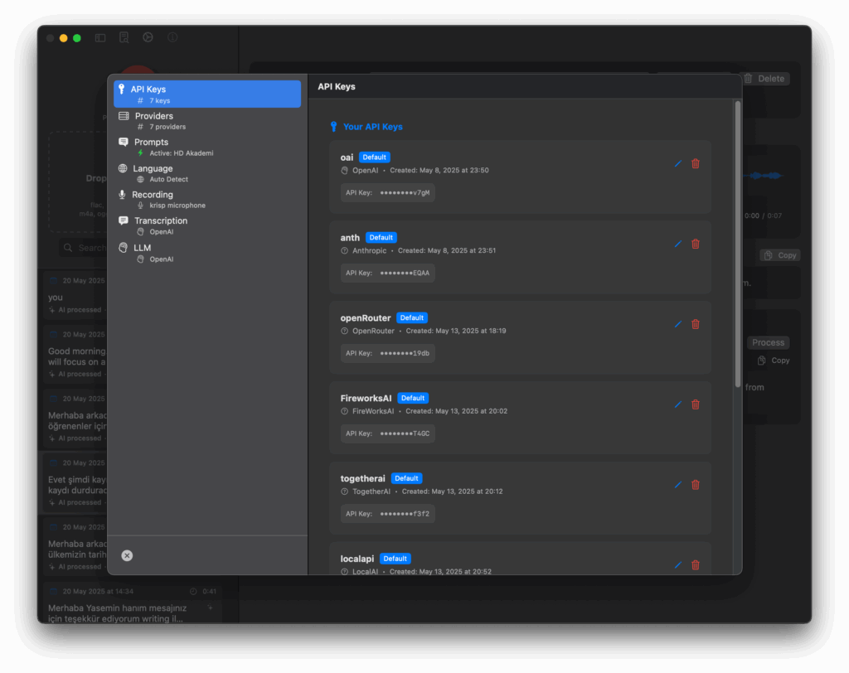This screenshot has height=673, width=849.
Task: Click the pencil icon for togetherai key
Action: (678, 485)
